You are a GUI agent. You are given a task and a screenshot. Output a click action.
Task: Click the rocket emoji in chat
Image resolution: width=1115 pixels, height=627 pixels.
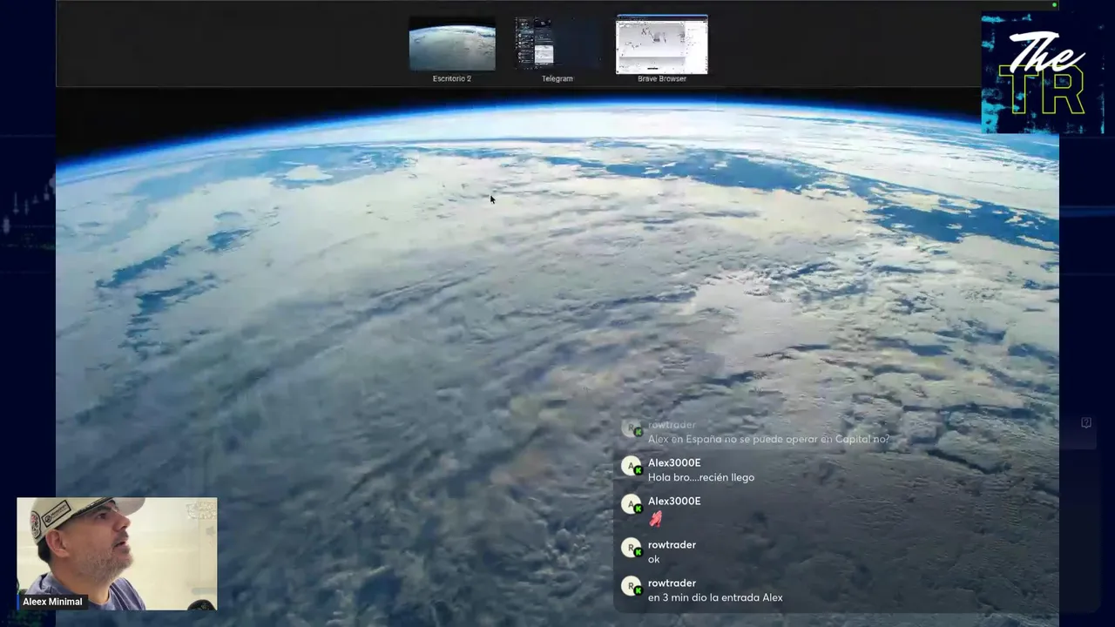tap(656, 519)
